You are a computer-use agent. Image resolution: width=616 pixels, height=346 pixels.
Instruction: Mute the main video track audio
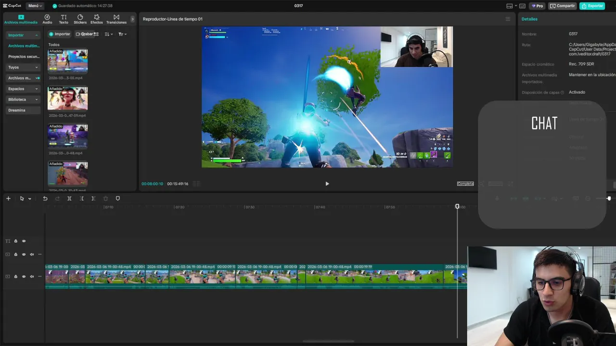pos(32,276)
